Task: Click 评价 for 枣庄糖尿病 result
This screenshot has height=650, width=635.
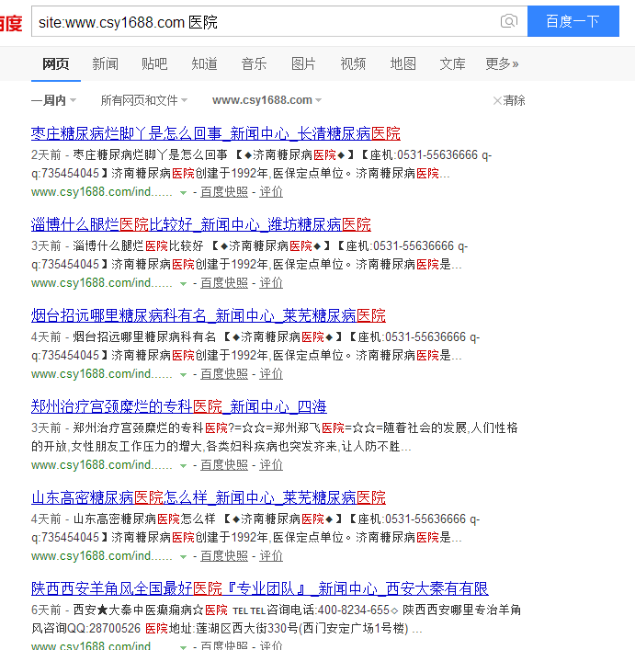Action: coord(271,192)
